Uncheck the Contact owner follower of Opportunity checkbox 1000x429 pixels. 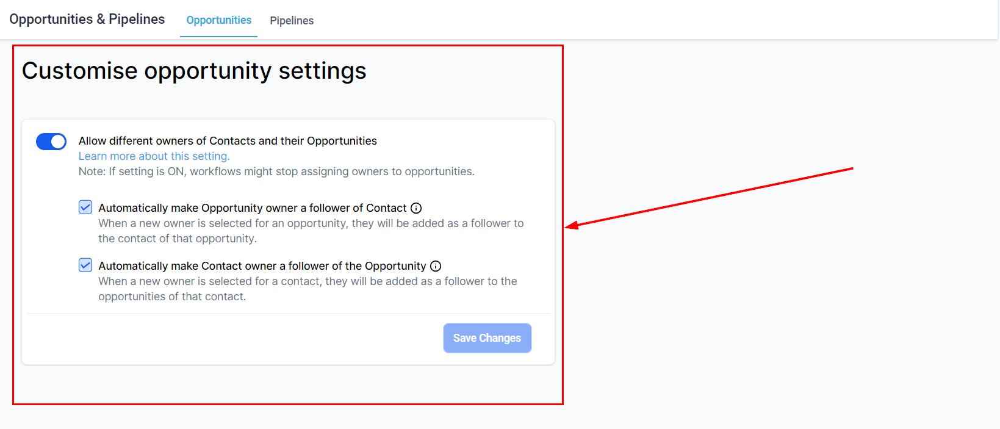click(85, 265)
